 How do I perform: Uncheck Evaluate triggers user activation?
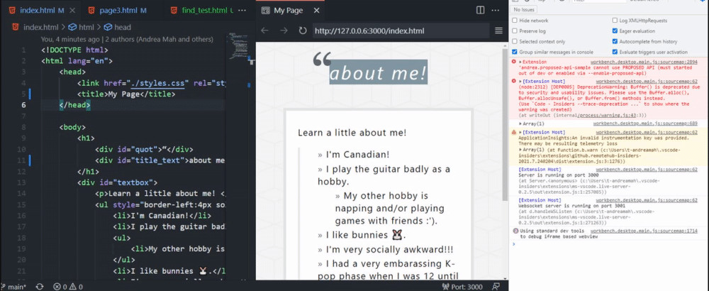pos(615,52)
